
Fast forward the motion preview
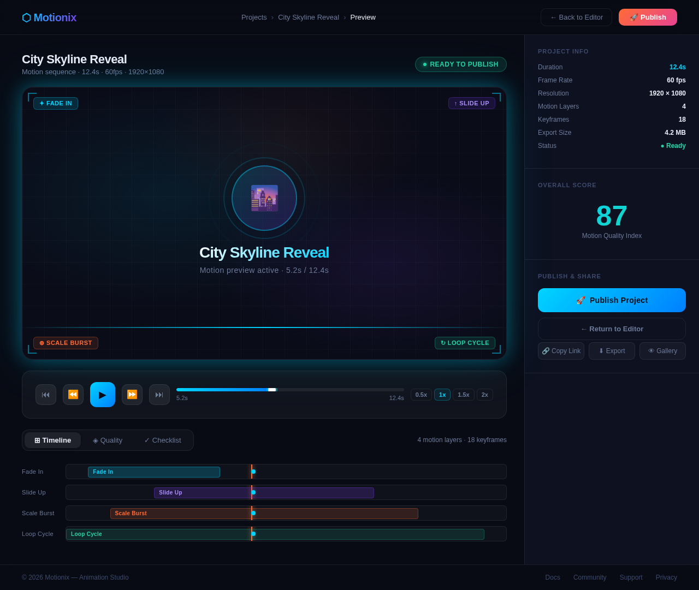[132, 395]
